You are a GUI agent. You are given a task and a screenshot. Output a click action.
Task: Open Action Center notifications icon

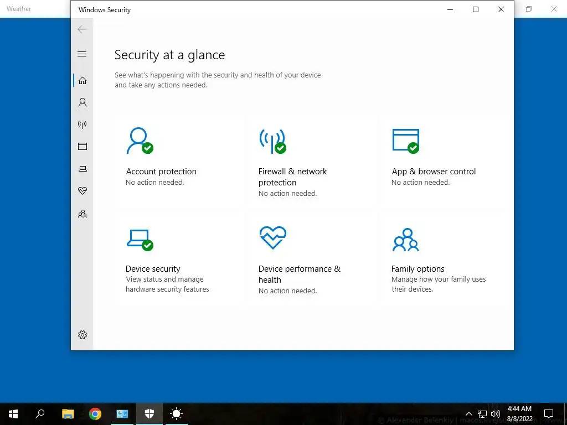pos(549,414)
